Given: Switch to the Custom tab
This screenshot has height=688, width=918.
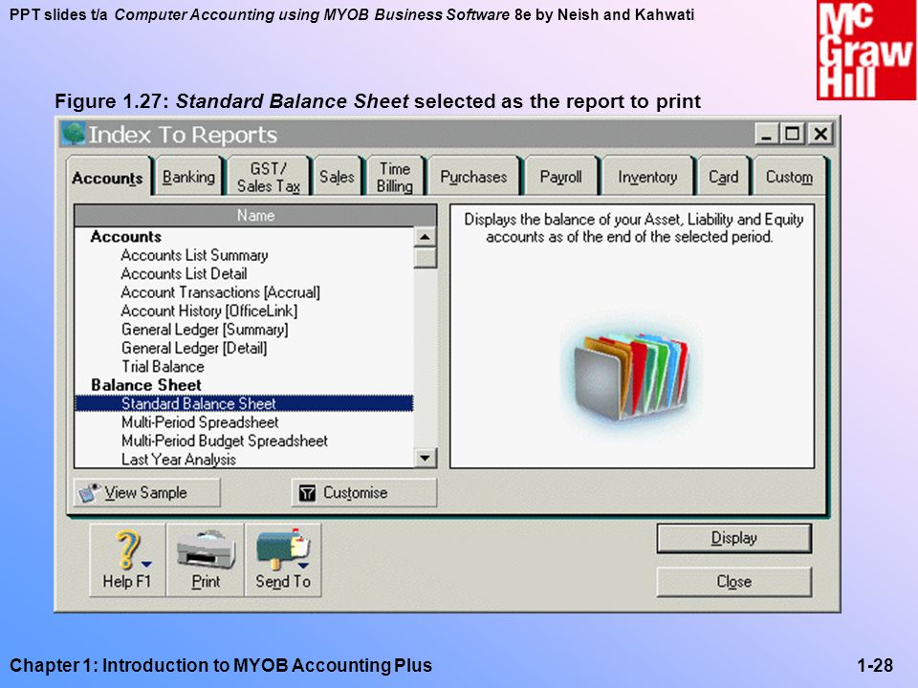Looking at the screenshot, I should pos(789,177).
